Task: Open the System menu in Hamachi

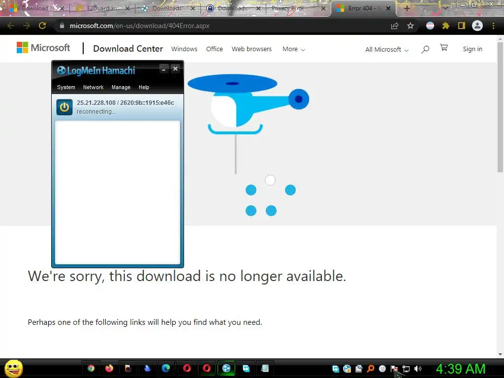Action: click(x=66, y=87)
